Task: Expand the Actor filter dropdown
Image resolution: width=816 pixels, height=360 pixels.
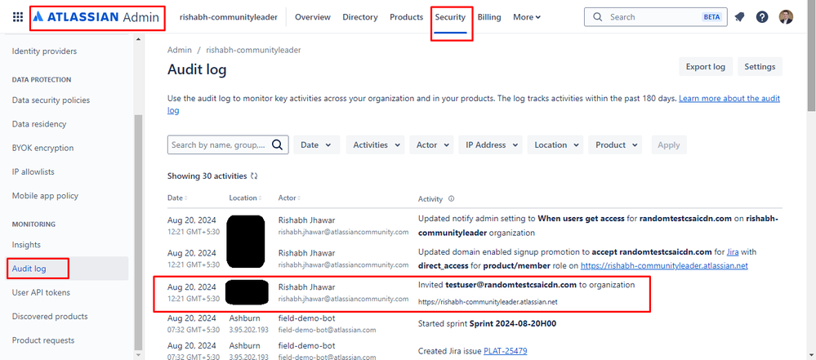Action: pos(431,145)
